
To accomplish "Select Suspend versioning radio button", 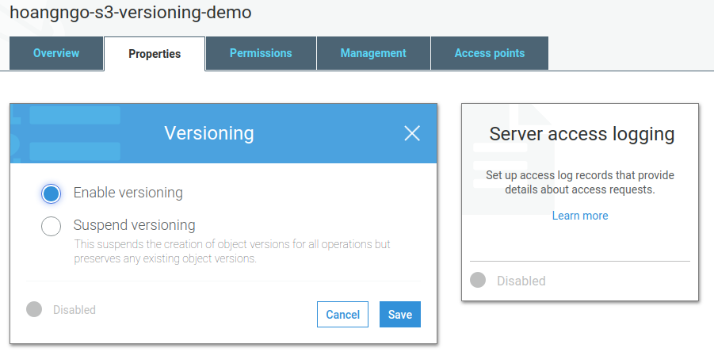I will pos(52,226).
